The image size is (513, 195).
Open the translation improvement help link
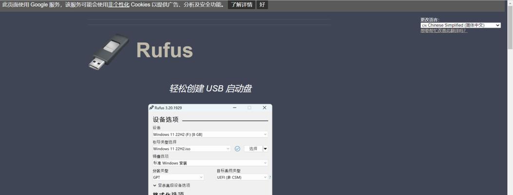[x=444, y=31]
